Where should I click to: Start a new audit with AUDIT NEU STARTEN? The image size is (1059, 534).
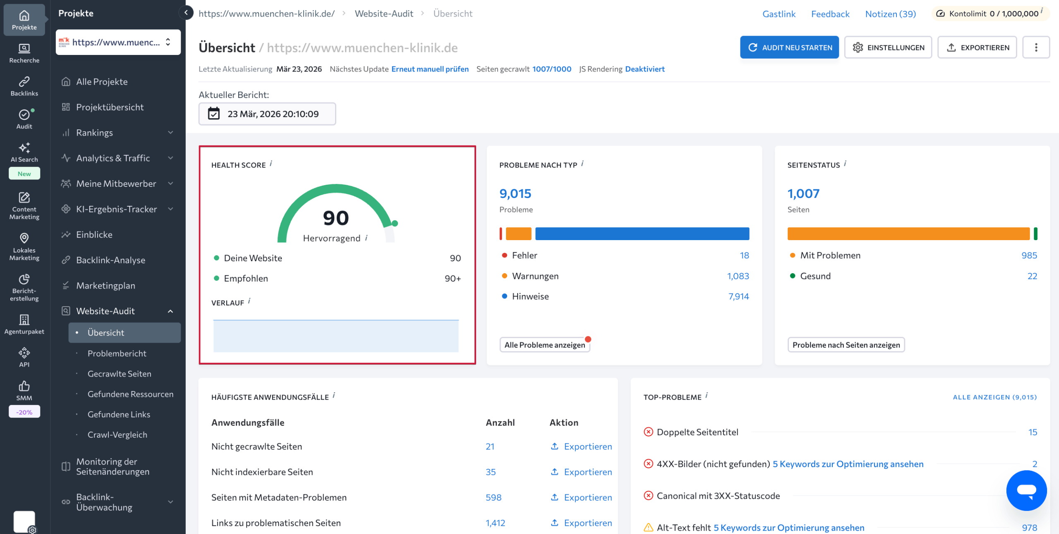pos(789,47)
